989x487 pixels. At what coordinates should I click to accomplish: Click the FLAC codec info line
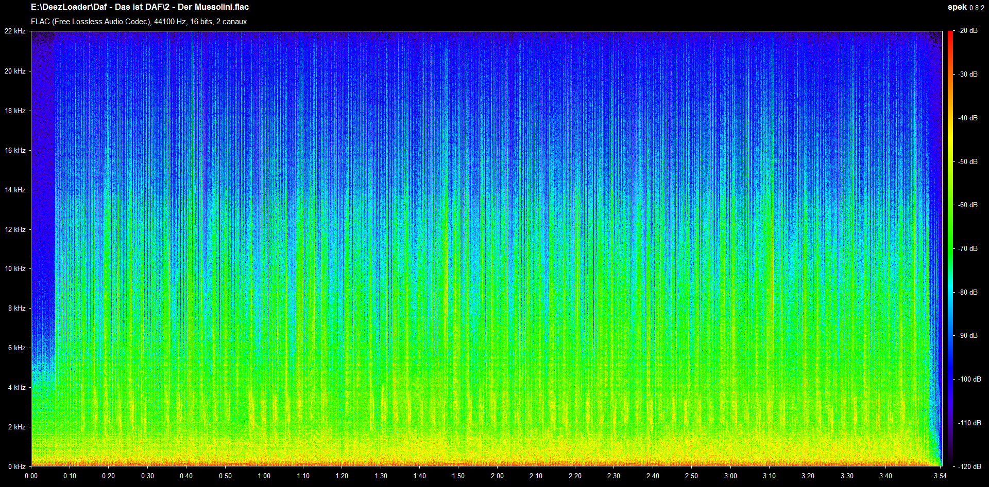[139, 22]
